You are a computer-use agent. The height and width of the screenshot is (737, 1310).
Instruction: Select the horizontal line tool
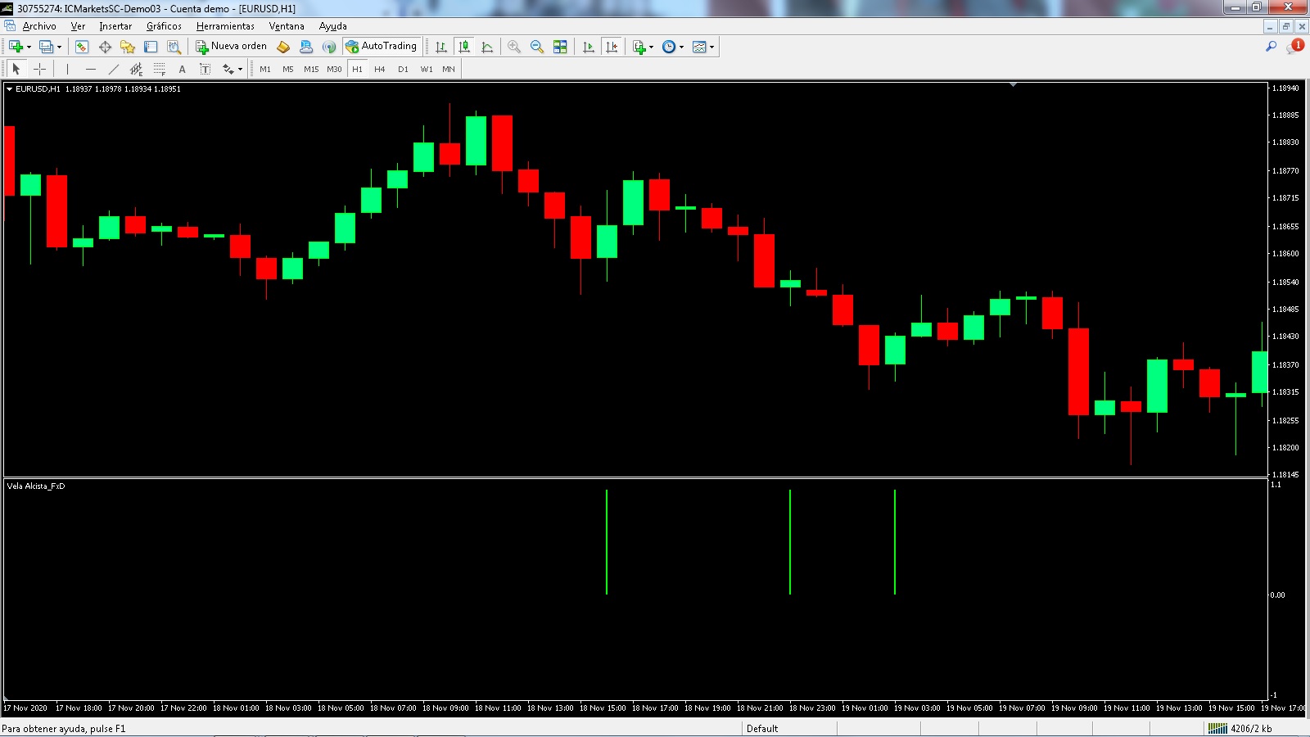tap(91, 69)
